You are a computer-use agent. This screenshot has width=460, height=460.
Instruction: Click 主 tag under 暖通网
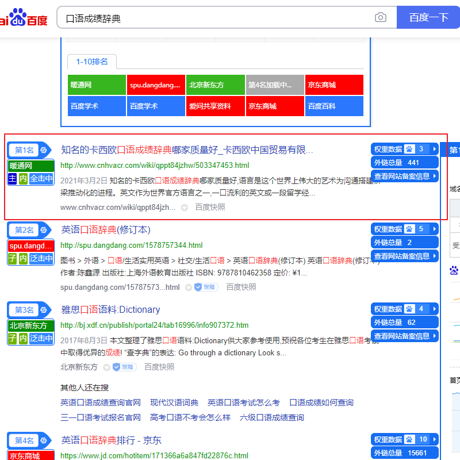click(x=12, y=178)
